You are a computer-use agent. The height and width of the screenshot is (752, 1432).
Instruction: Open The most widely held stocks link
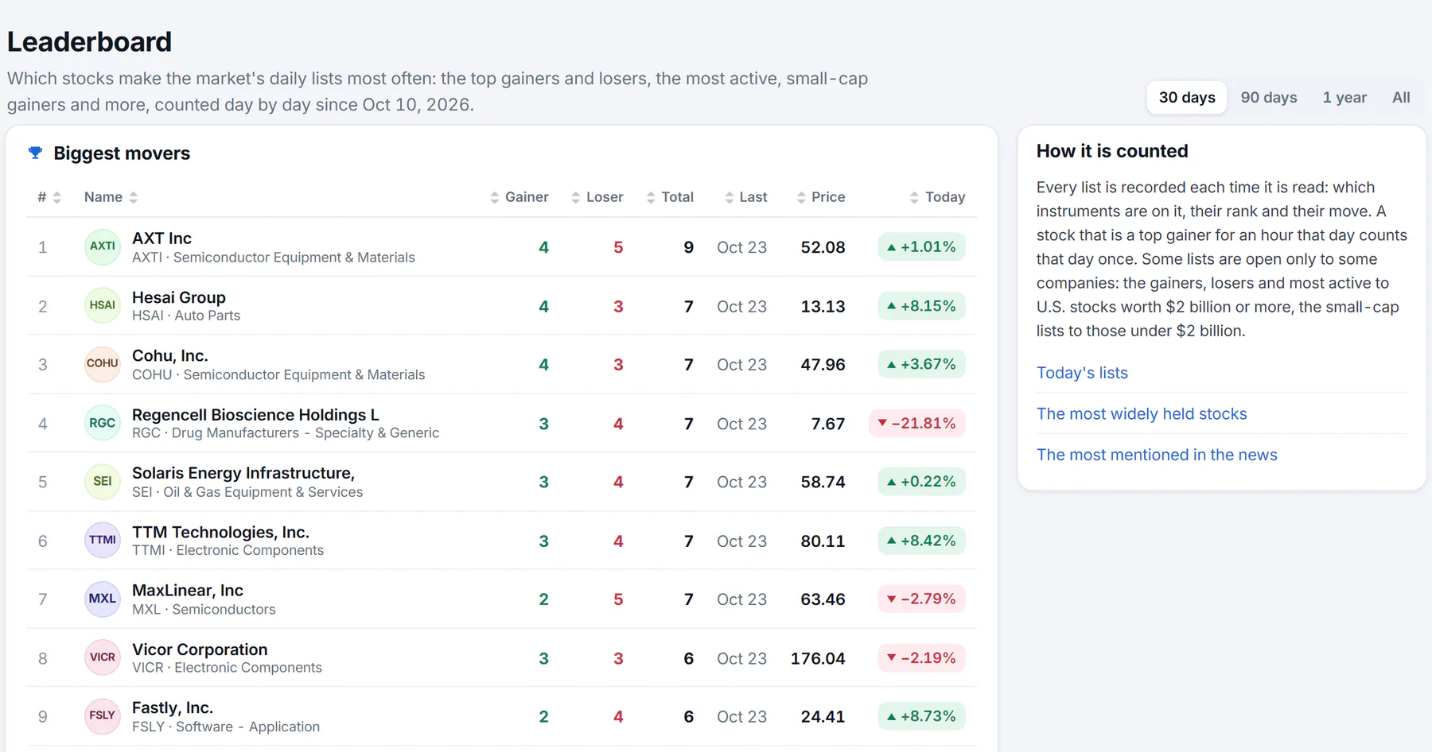[1142, 414]
